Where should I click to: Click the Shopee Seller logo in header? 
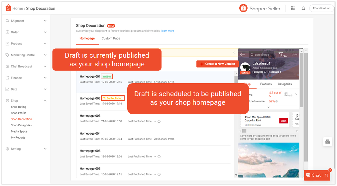[260, 8]
